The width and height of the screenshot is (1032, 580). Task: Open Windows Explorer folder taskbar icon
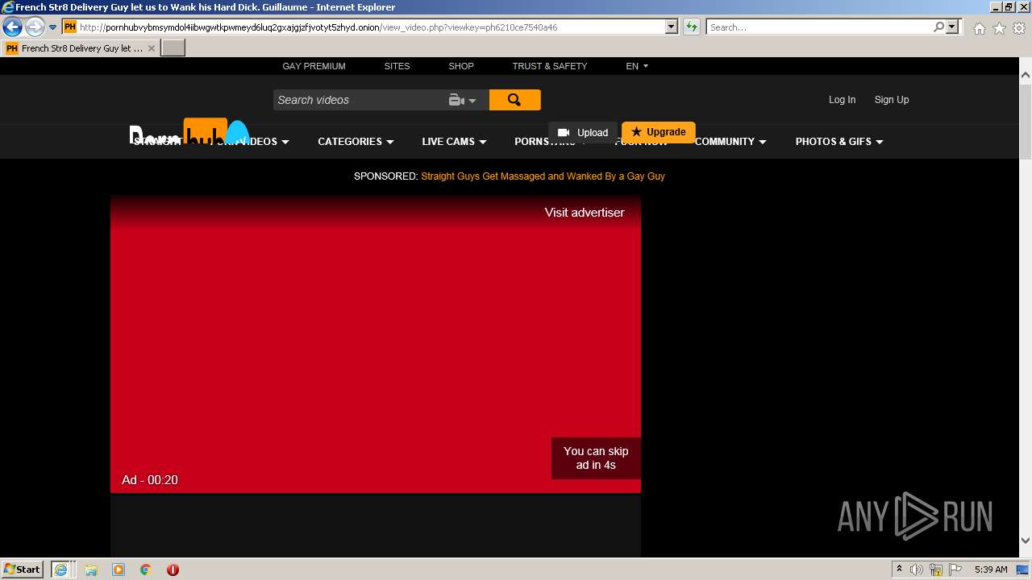point(91,570)
